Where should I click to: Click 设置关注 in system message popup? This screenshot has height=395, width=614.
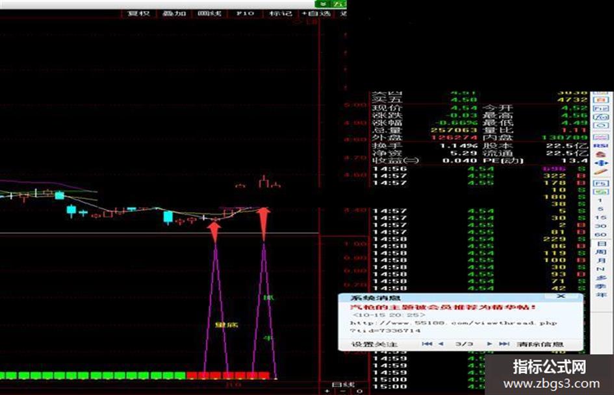374,344
